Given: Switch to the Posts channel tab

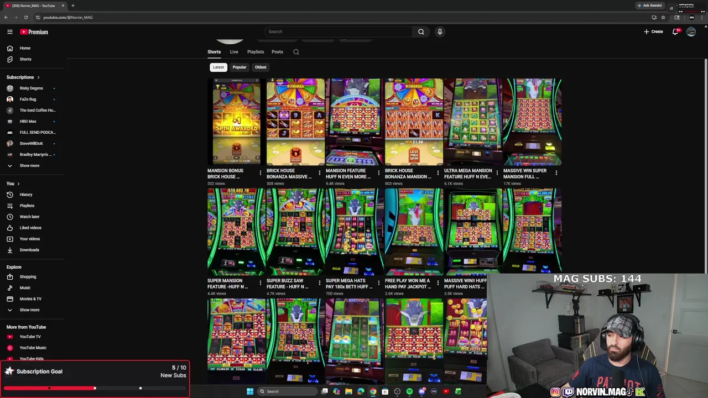Looking at the screenshot, I should pyautogui.click(x=277, y=52).
